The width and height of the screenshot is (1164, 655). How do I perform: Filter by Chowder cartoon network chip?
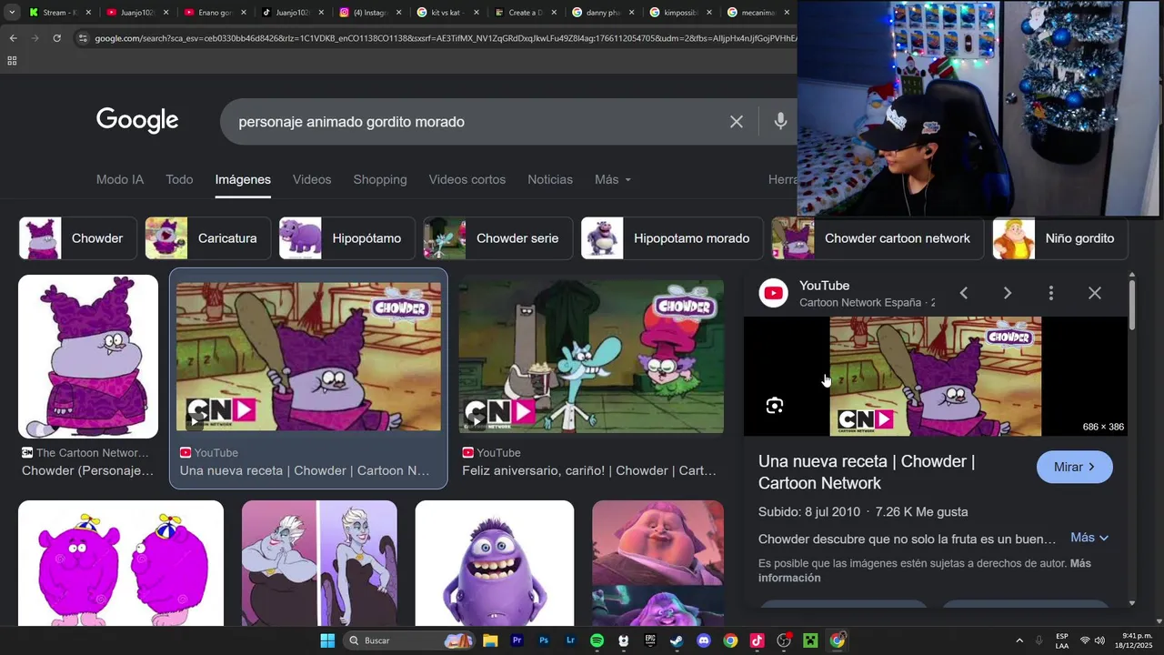pyautogui.click(x=878, y=238)
